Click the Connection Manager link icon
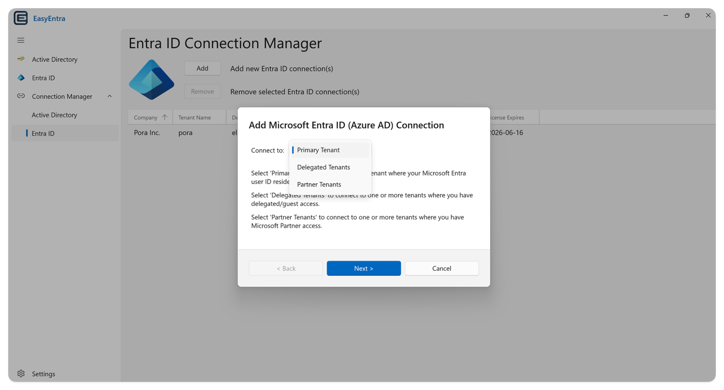The height and width of the screenshot is (390, 724). point(21,96)
